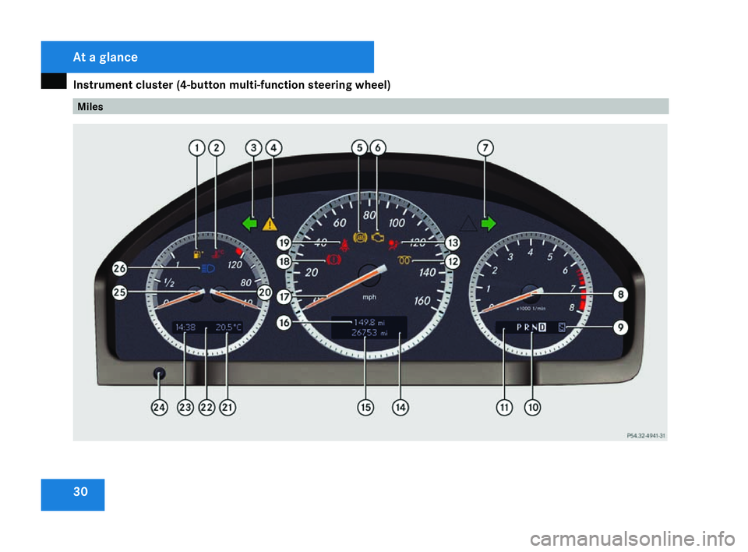
Task: Click the red seat belt warning lamp
Action: [344, 245]
